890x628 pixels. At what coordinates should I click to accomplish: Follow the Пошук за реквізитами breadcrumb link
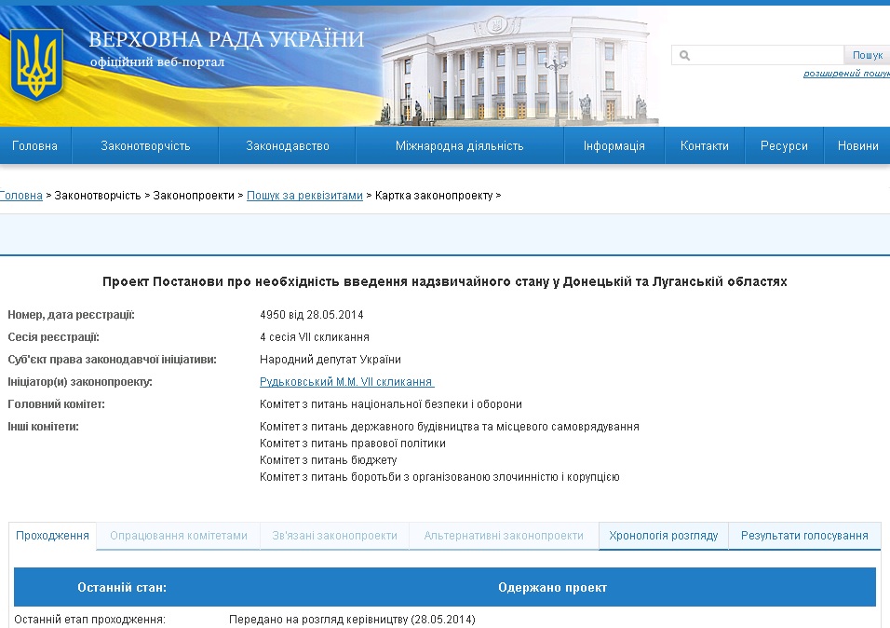point(304,196)
